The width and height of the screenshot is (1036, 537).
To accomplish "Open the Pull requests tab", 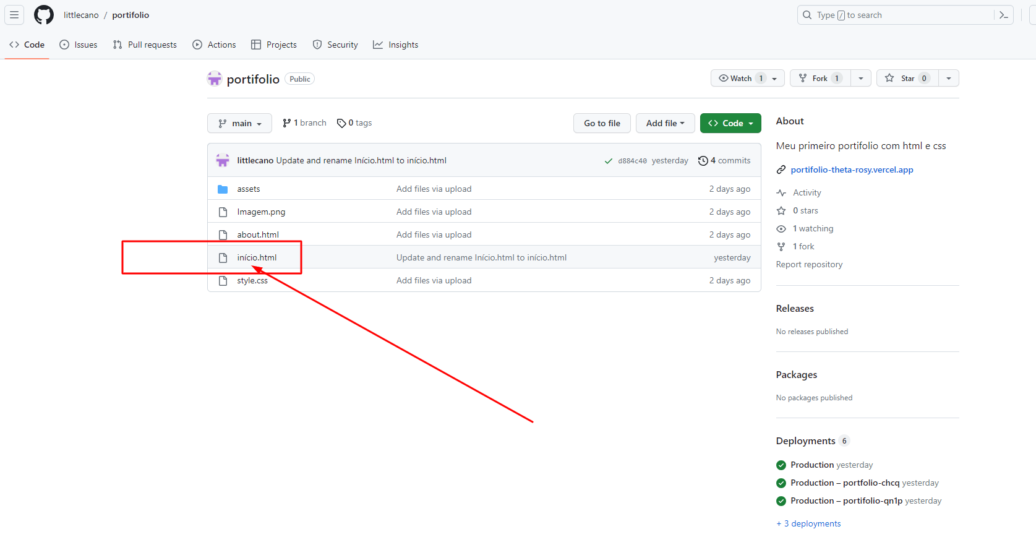I will pyautogui.click(x=145, y=45).
